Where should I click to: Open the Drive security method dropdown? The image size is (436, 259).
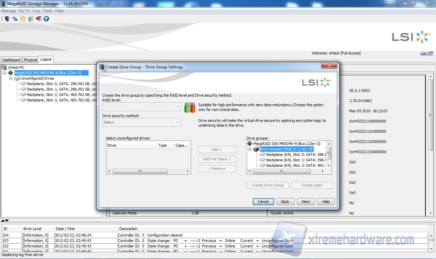point(177,122)
